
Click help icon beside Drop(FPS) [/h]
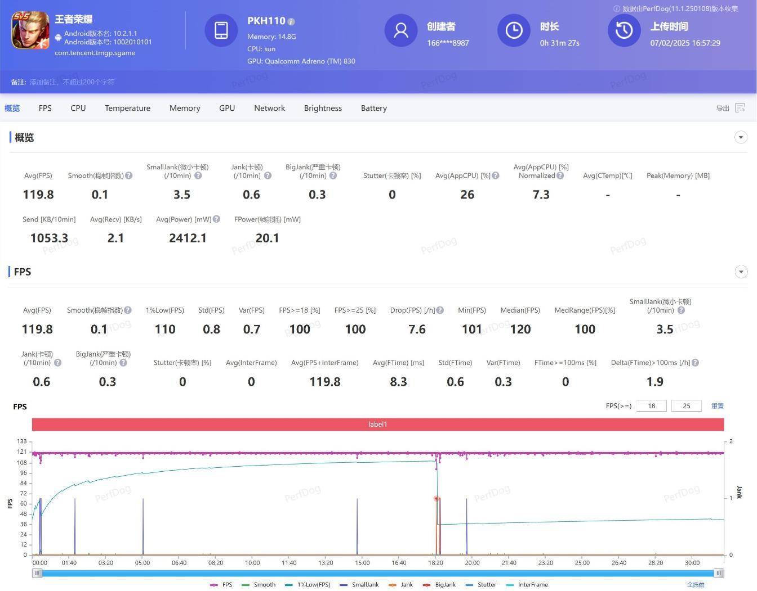pyautogui.click(x=440, y=310)
